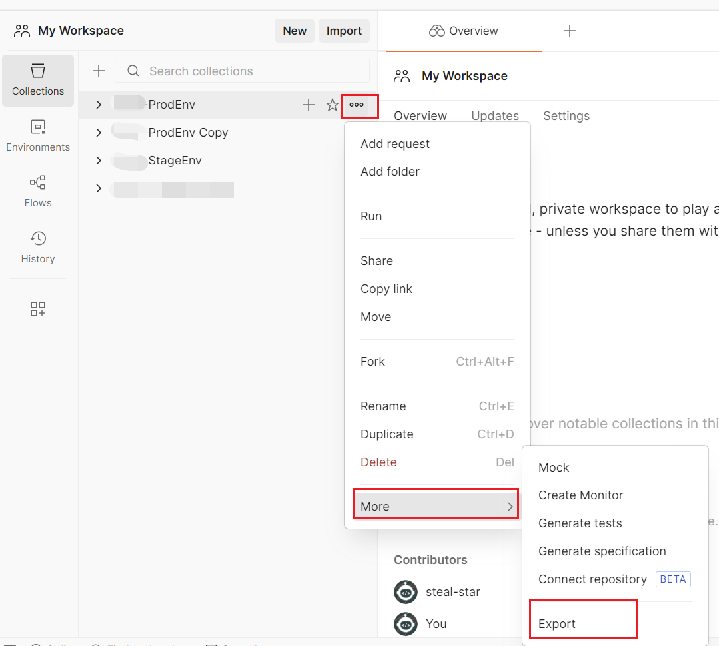Open the Updates tab

pyautogui.click(x=495, y=115)
